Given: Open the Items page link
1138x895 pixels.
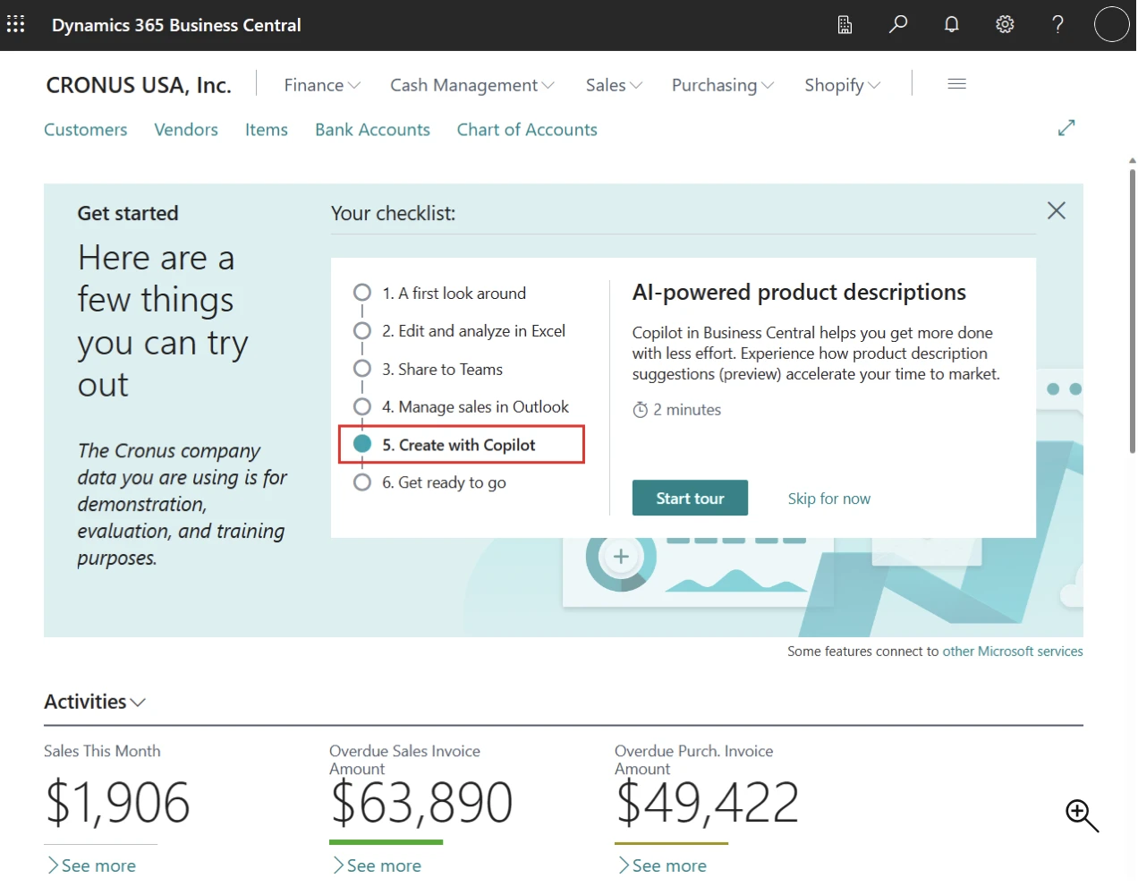Looking at the screenshot, I should pos(267,130).
